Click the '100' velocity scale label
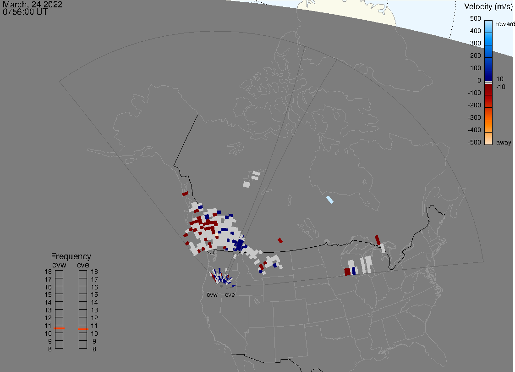This screenshot has width=515, height=372. (x=475, y=68)
